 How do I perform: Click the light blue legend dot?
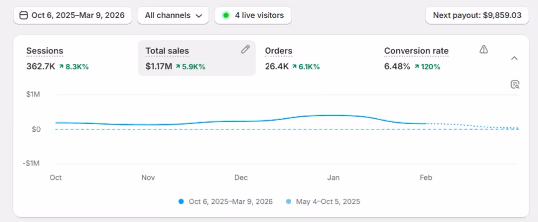click(x=288, y=202)
